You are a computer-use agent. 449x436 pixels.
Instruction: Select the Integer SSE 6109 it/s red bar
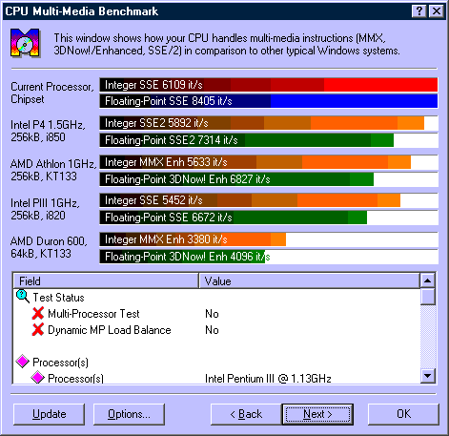pos(269,85)
